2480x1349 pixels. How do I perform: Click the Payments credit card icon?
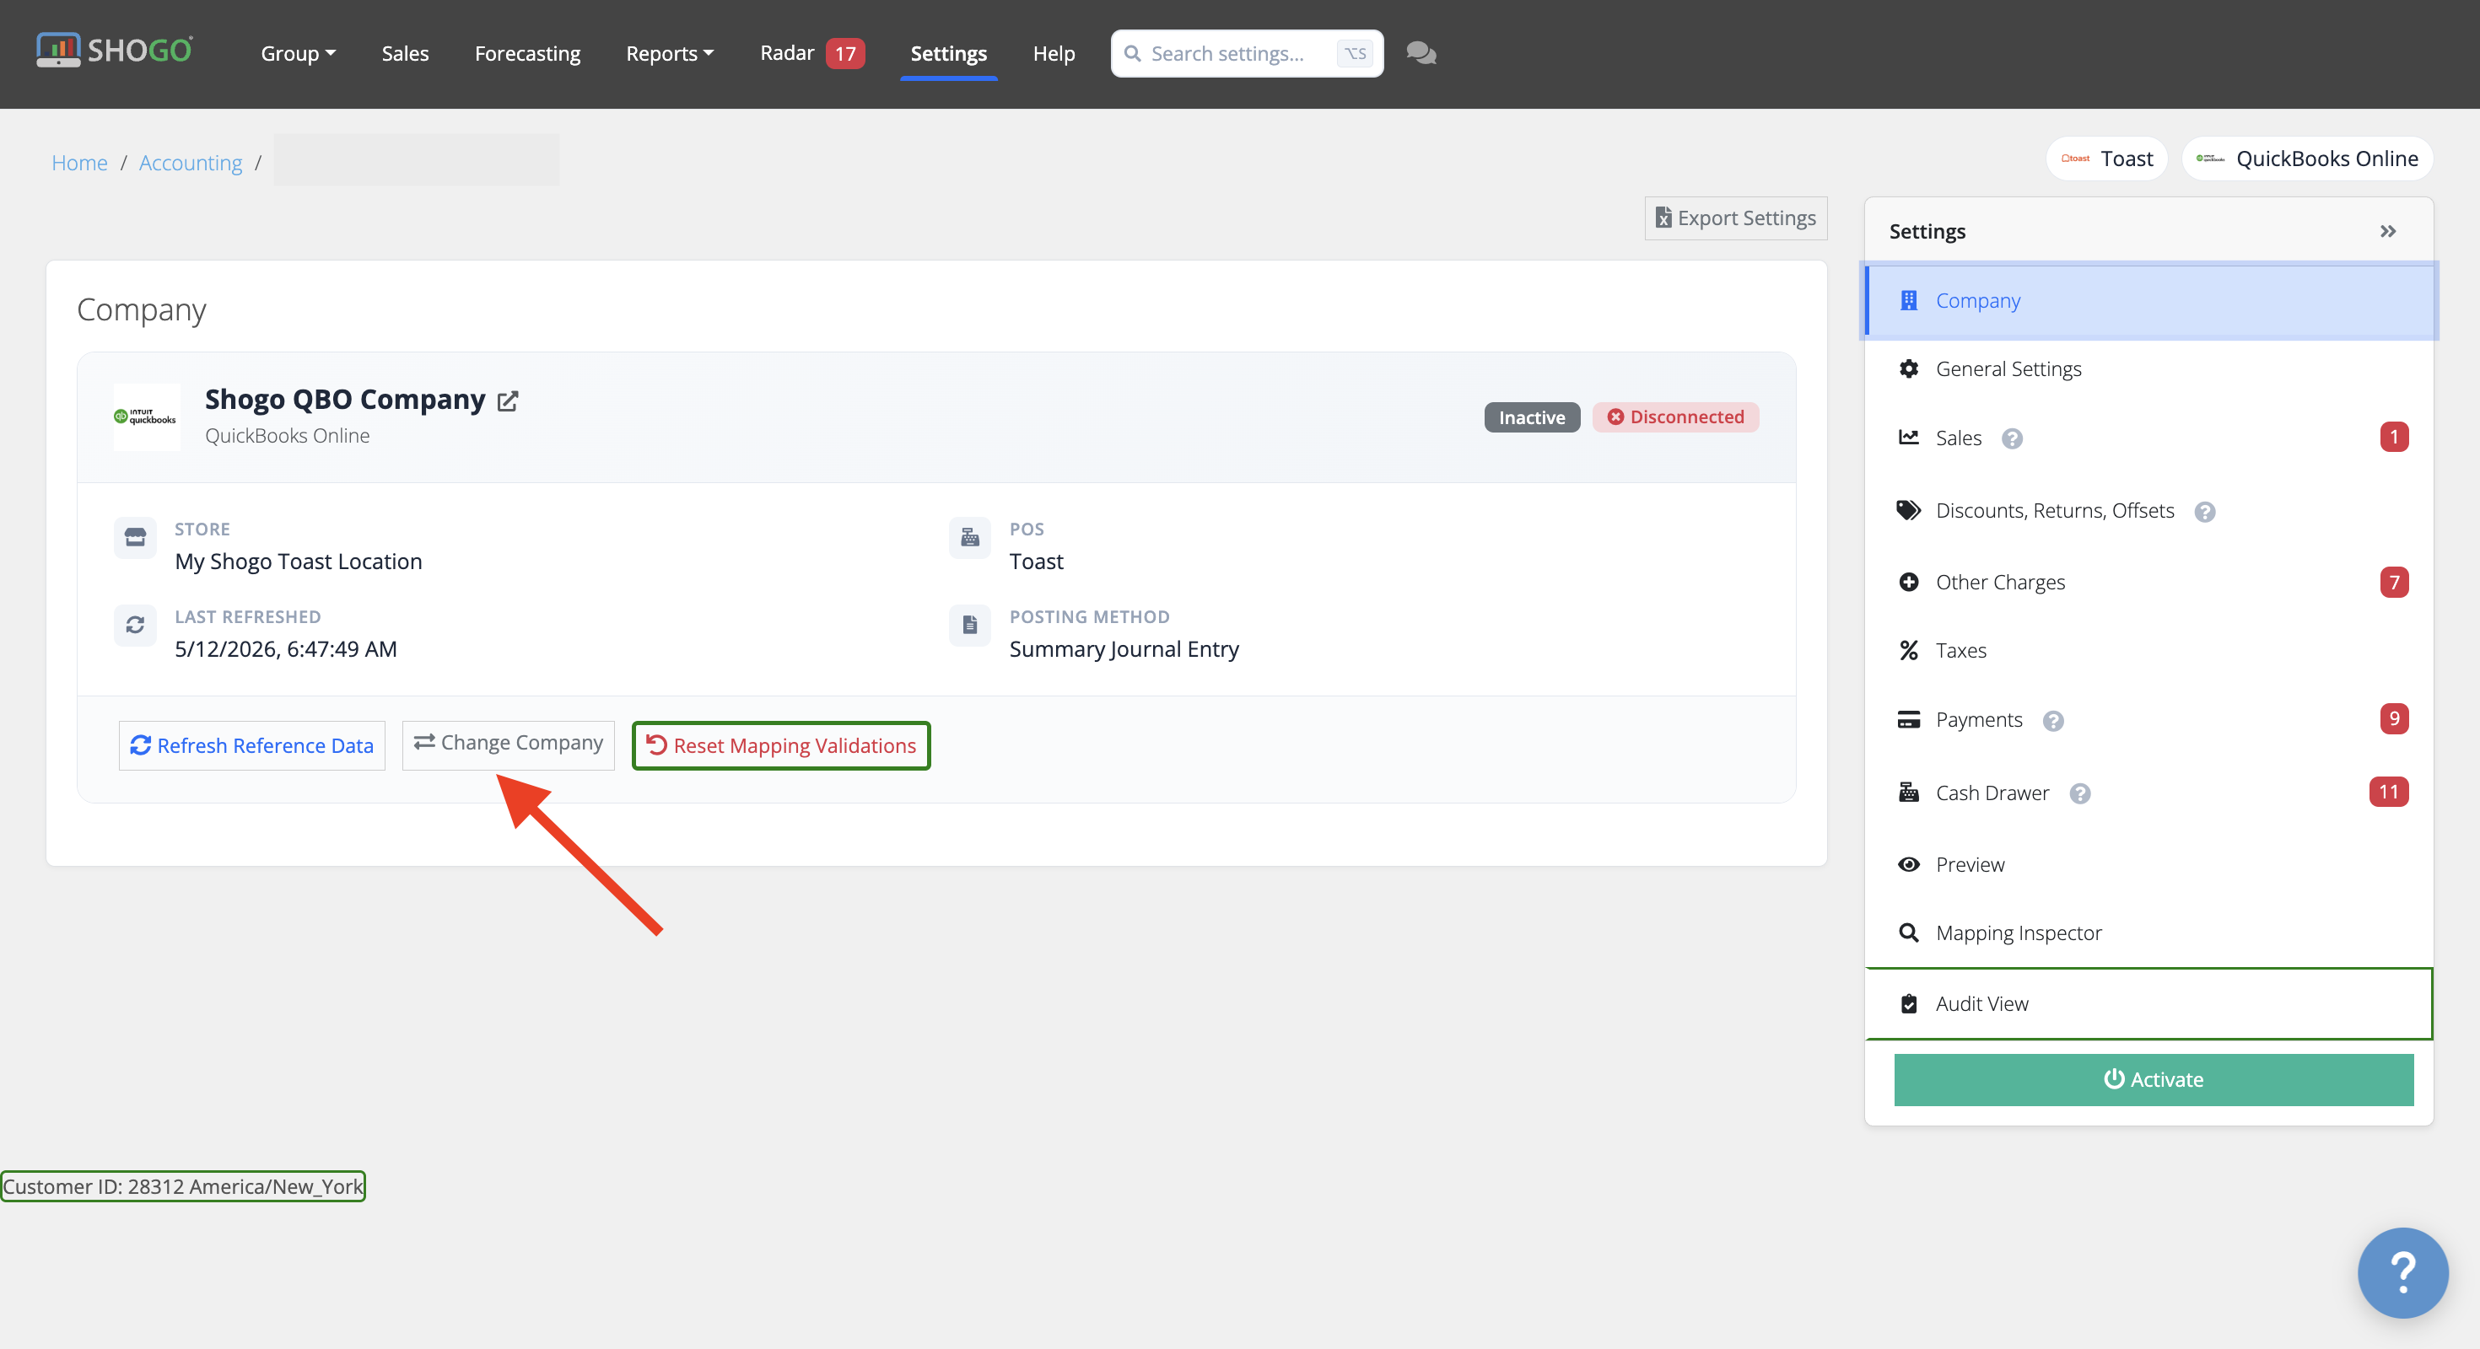point(1908,720)
